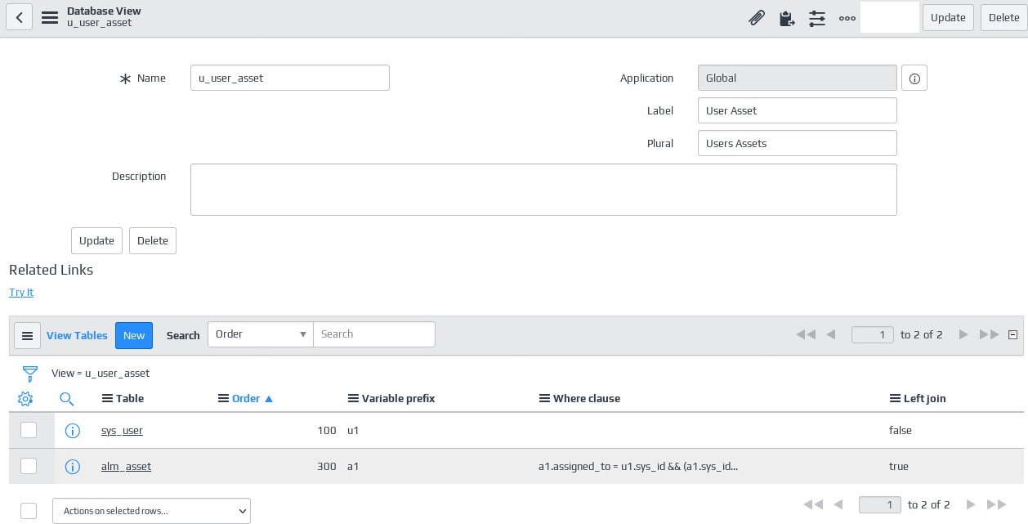Click the personalize form sliders icon
The height and width of the screenshot is (524, 1028).
click(816, 17)
